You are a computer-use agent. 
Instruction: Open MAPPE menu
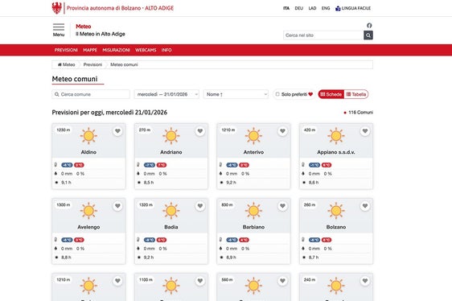click(x=90, y=50)
